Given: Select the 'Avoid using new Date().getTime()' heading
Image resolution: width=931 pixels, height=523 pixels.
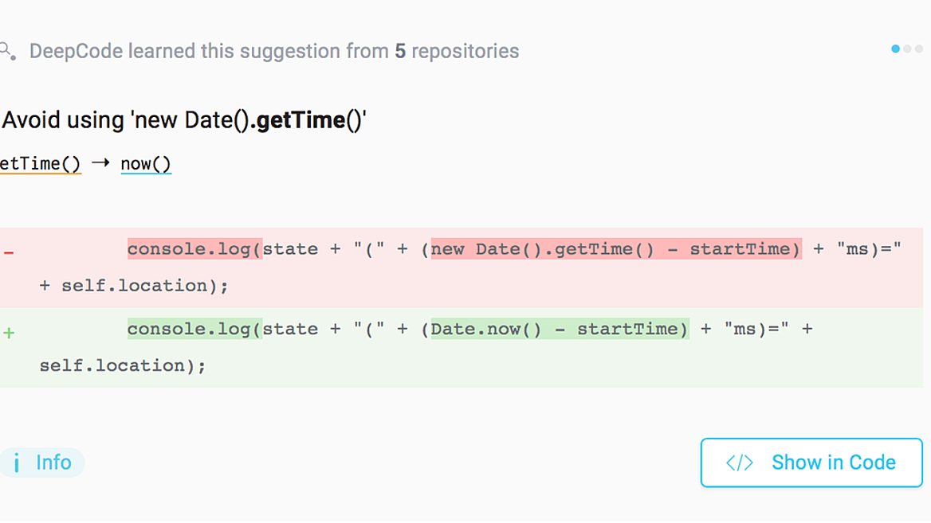Looking at the screenshot, I should 184,121.
